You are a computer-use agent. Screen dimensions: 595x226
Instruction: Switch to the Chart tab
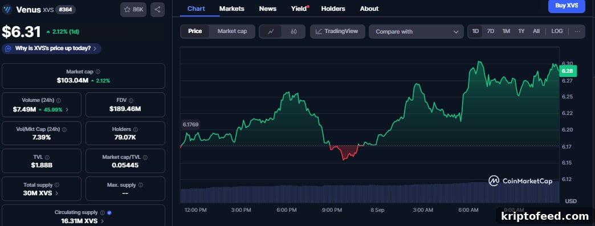pos(196,9)
